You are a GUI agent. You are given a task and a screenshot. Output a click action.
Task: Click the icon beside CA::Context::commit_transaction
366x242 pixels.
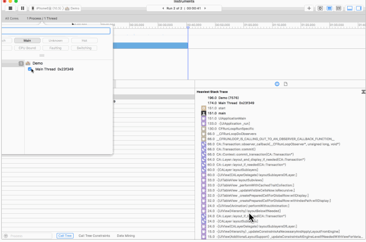click(204, 154)
